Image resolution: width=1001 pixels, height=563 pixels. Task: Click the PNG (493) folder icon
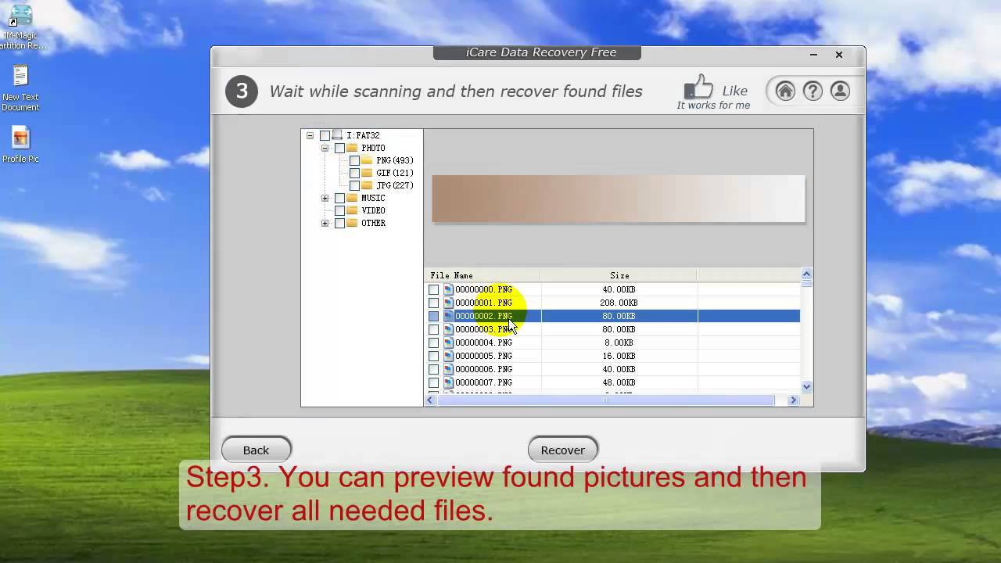coord(367,160)
